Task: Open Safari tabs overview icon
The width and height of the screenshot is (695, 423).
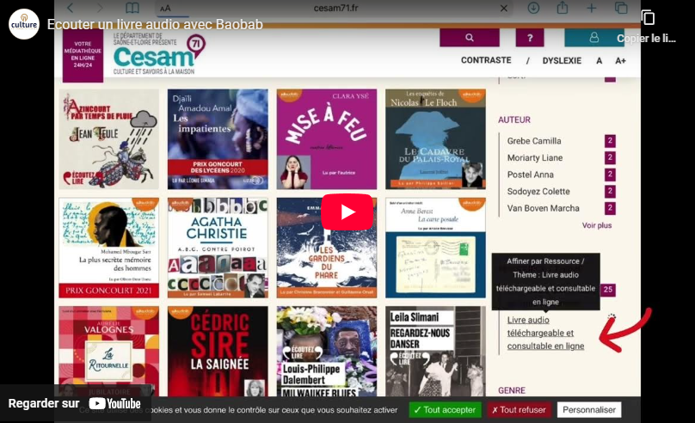Action: (x=621, y=8)
